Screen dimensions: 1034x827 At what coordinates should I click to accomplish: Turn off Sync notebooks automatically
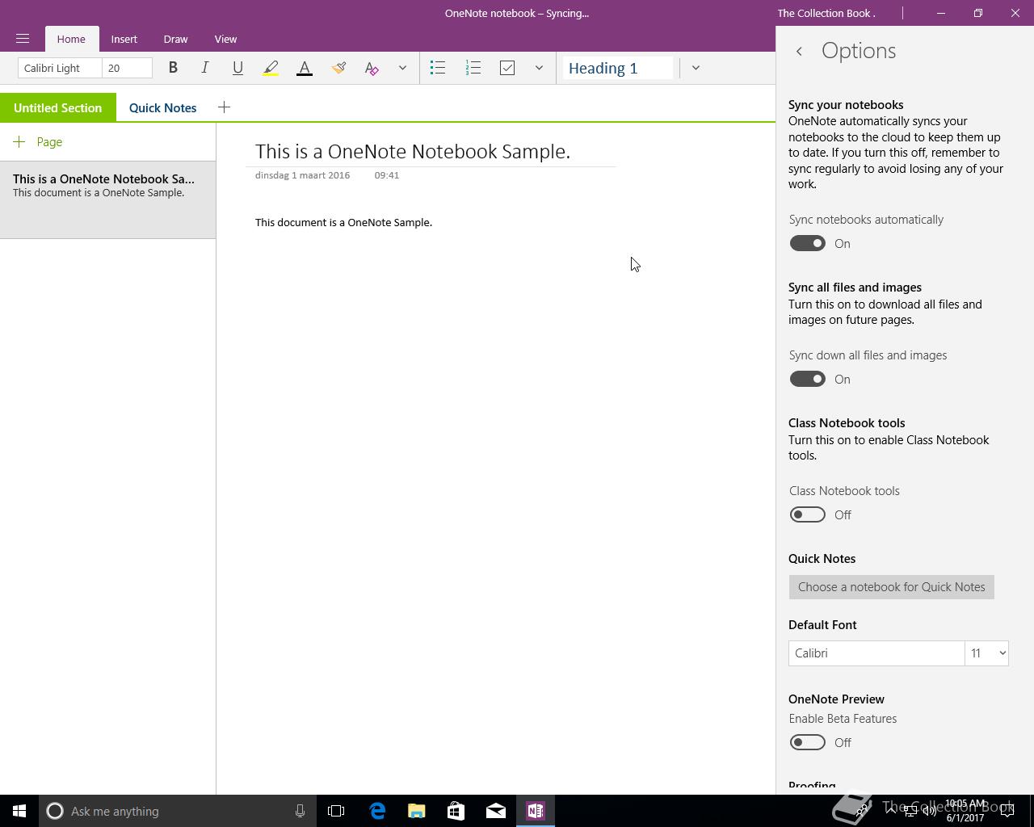[x=807, y=243]
